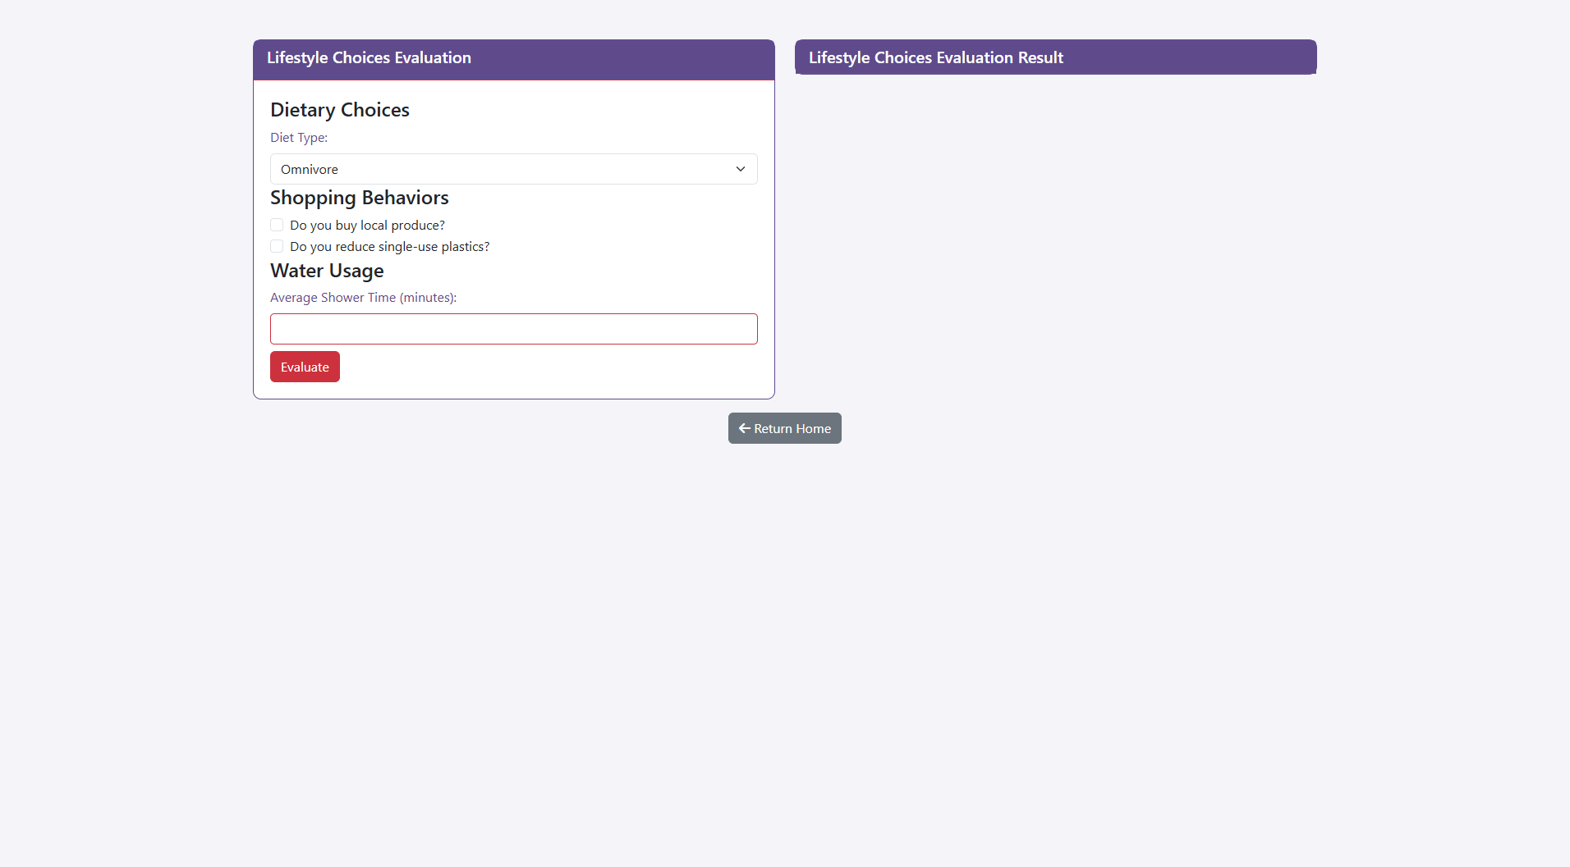Select the Omnivore text in diet selector

(310, 170)
